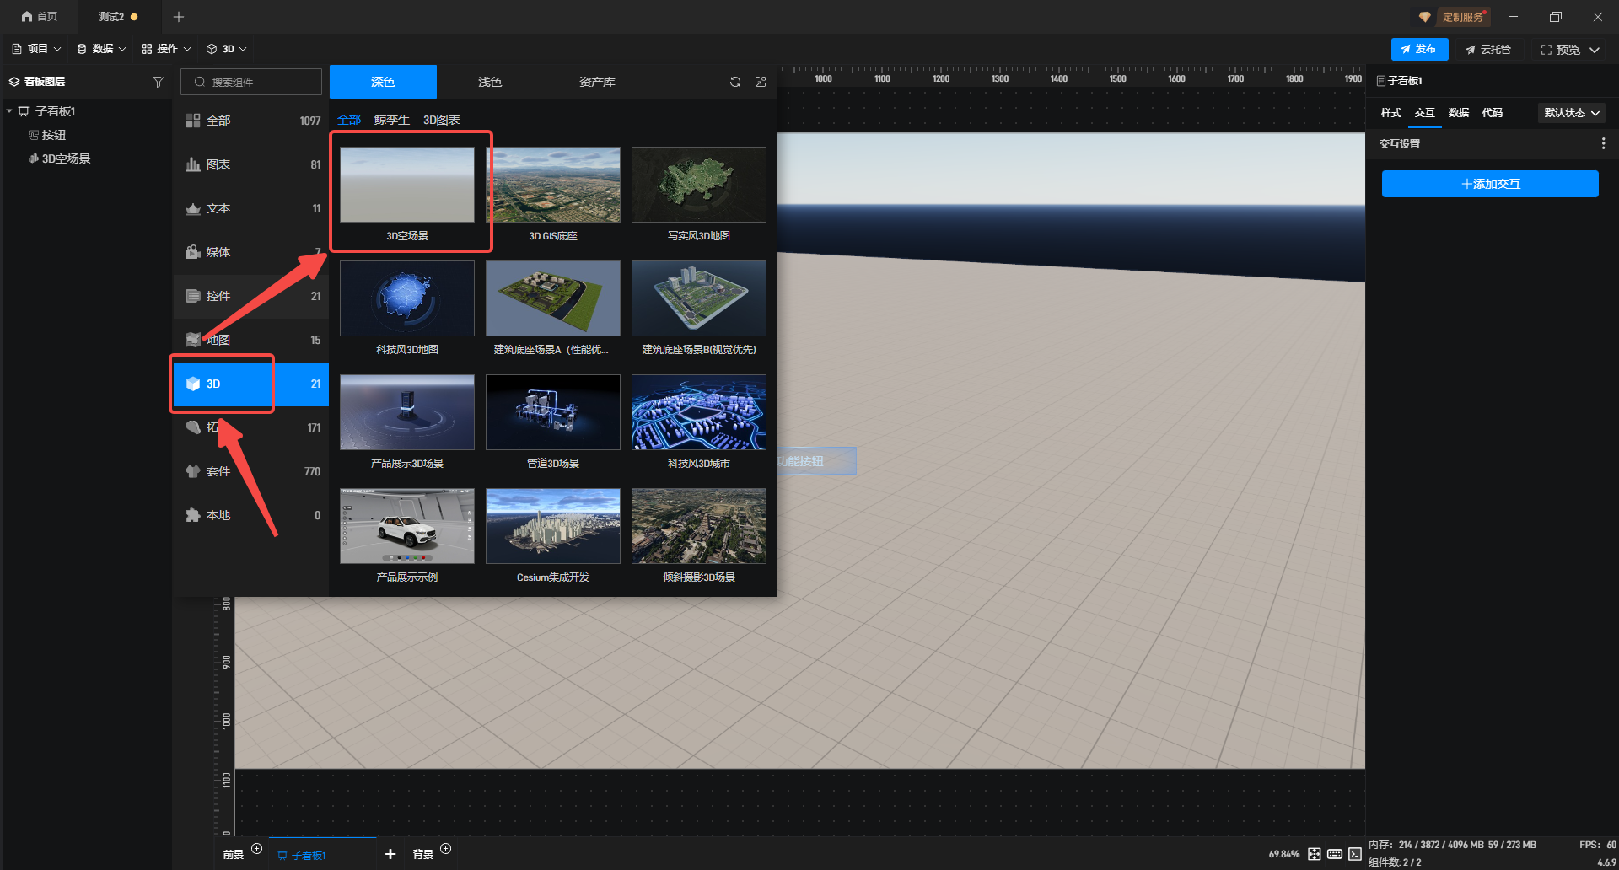The width and height of the screenshot is (1619, 870).
Task: Click the 搜索组件 search field
Action: [251, 82]
